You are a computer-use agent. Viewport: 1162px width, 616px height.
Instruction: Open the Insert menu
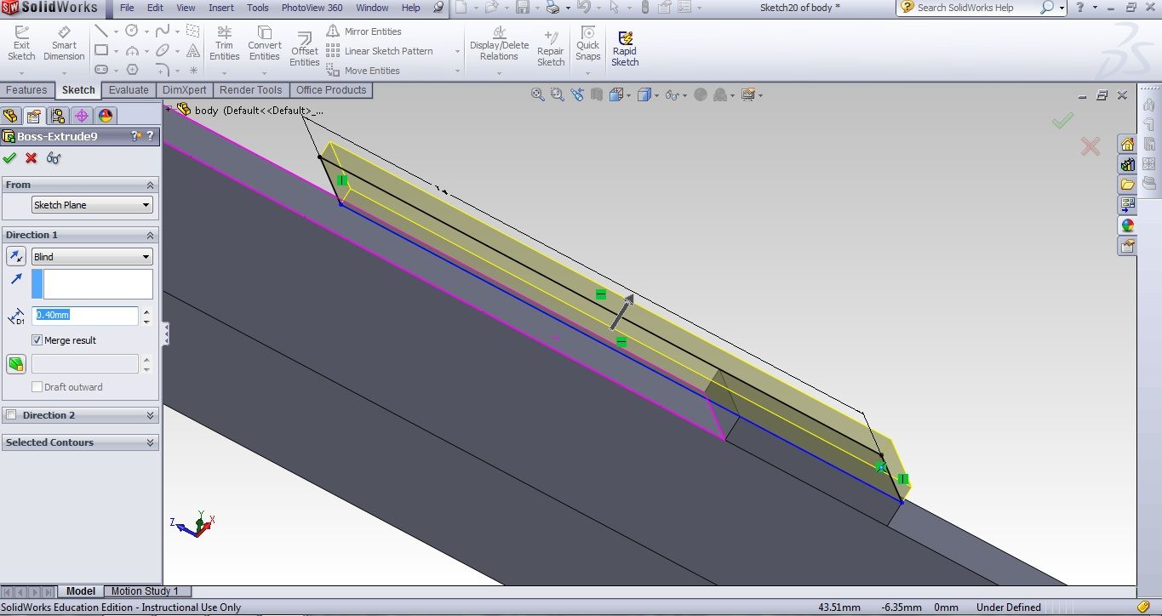point(221,8)
